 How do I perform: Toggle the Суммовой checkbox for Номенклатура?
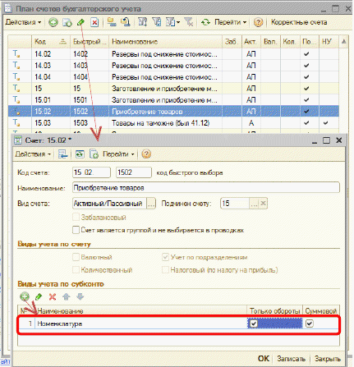[x=310, y=323]
